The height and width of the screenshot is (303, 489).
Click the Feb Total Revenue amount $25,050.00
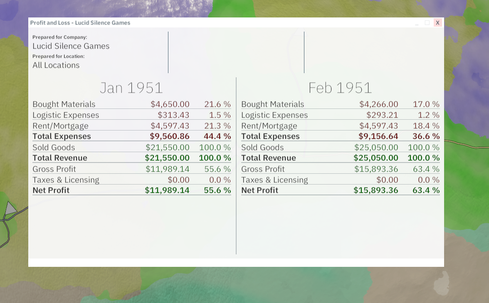[x=376, y=158]
